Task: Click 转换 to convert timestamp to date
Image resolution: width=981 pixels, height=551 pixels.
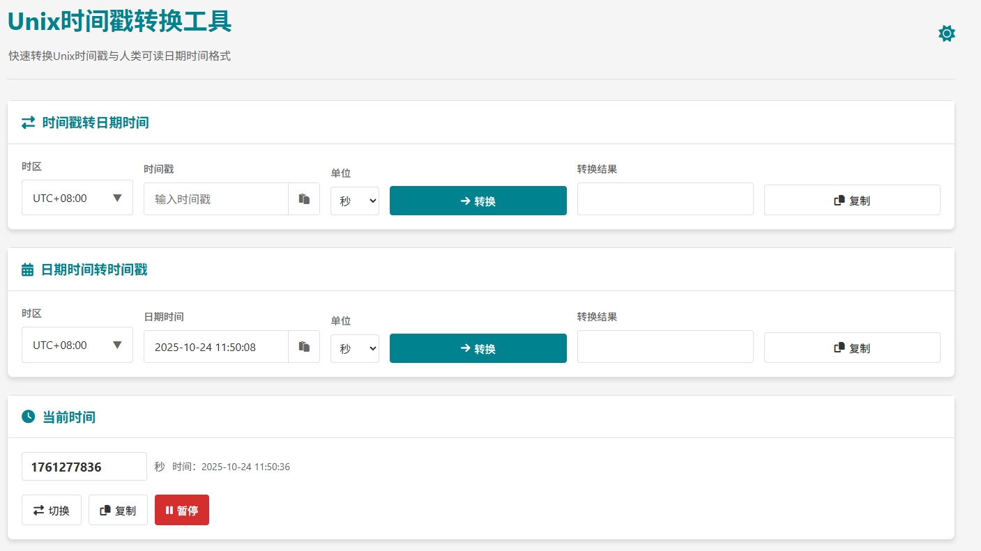Action: tap(478, 201)
